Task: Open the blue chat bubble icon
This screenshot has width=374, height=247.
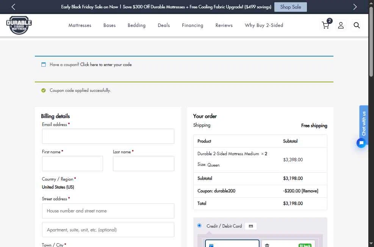Action: [361, 143]
